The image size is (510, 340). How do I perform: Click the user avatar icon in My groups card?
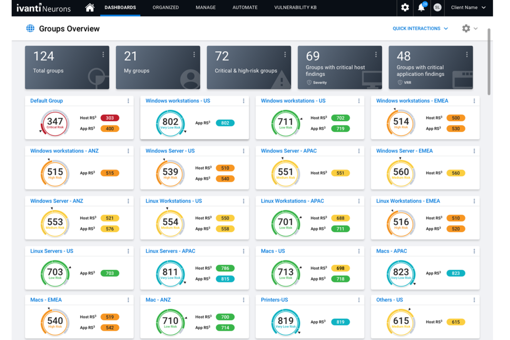[189, 78]
